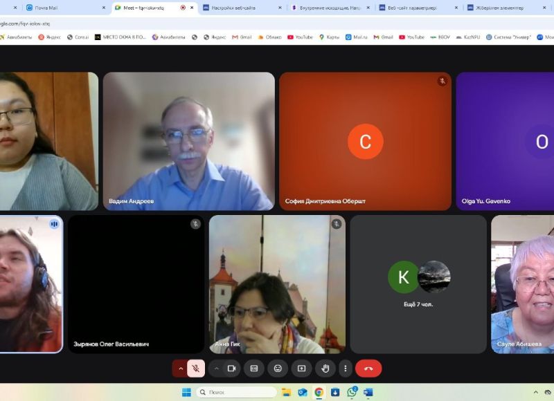Open the three-dot more options menu
554x401 pixels.
(x=345, y=369)
